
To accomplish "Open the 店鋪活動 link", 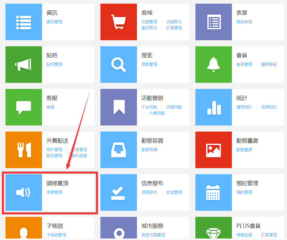I will (x=174, y=107).
